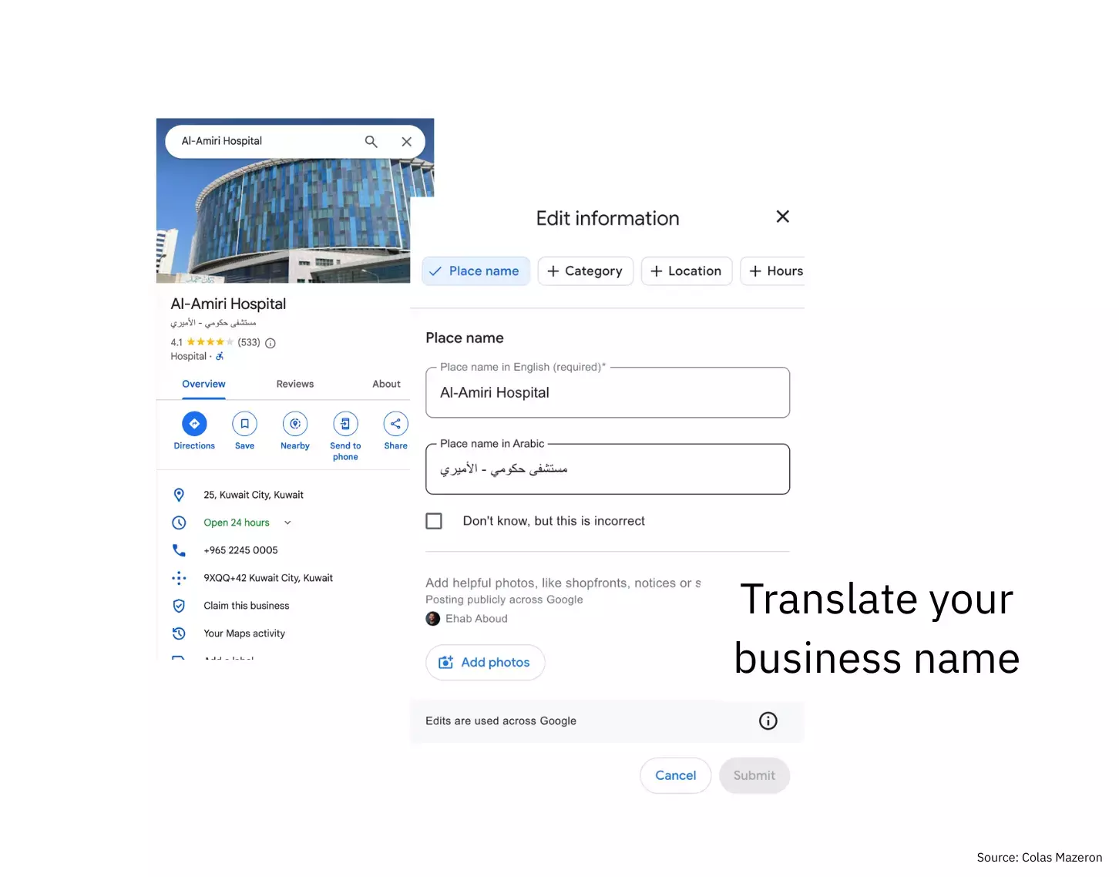Click the search magnifier icon

(x=371, y=141)
